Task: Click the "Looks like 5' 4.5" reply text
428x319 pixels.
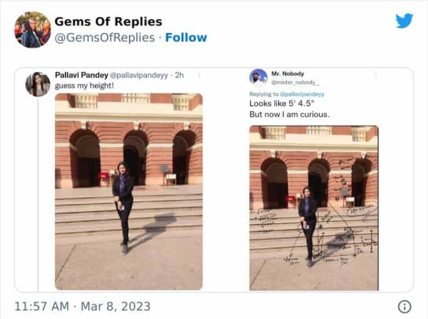Action: (x=281, y=103)
